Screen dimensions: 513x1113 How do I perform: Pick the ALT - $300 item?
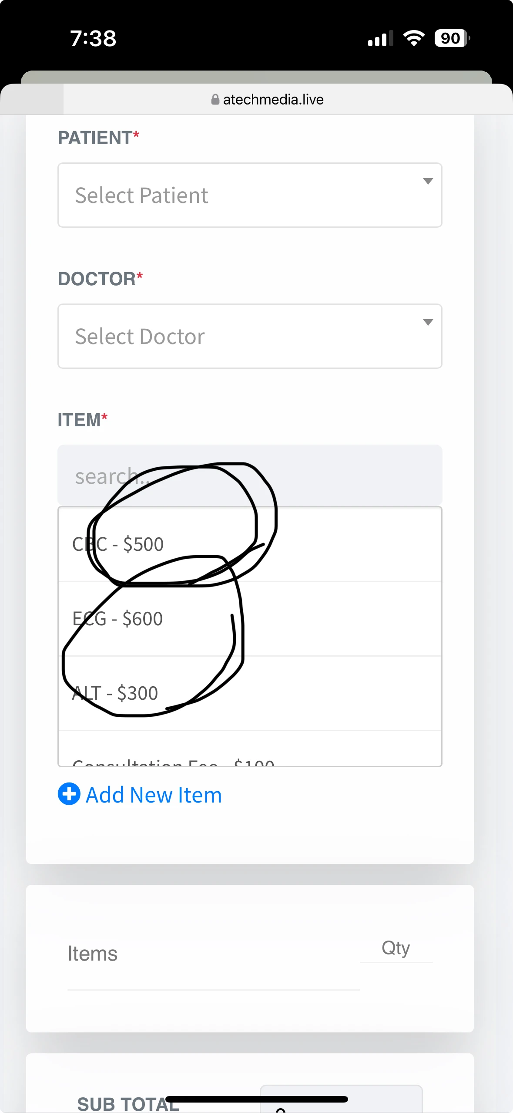tap(250, 693)
